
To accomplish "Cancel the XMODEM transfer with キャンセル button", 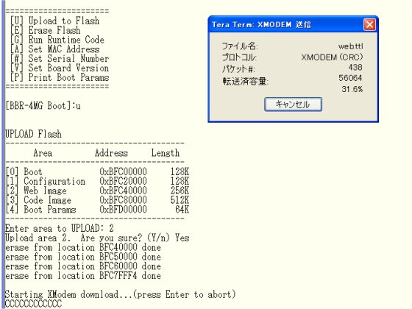I will [x=293, y=104].
